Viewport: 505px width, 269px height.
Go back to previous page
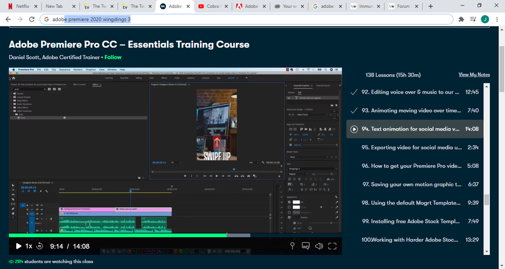tap(9, 19)
